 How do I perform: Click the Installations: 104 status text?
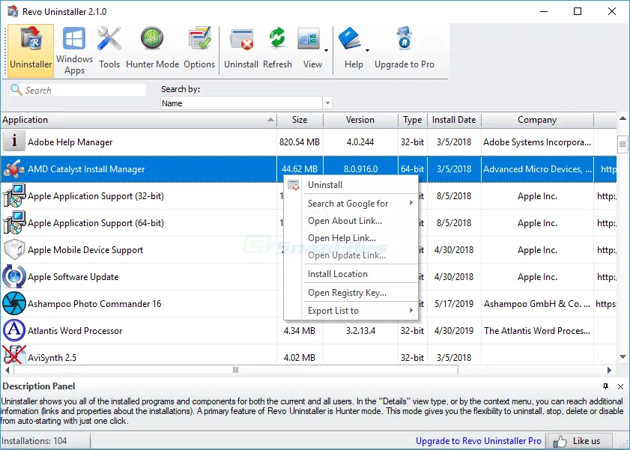point(34,441)
